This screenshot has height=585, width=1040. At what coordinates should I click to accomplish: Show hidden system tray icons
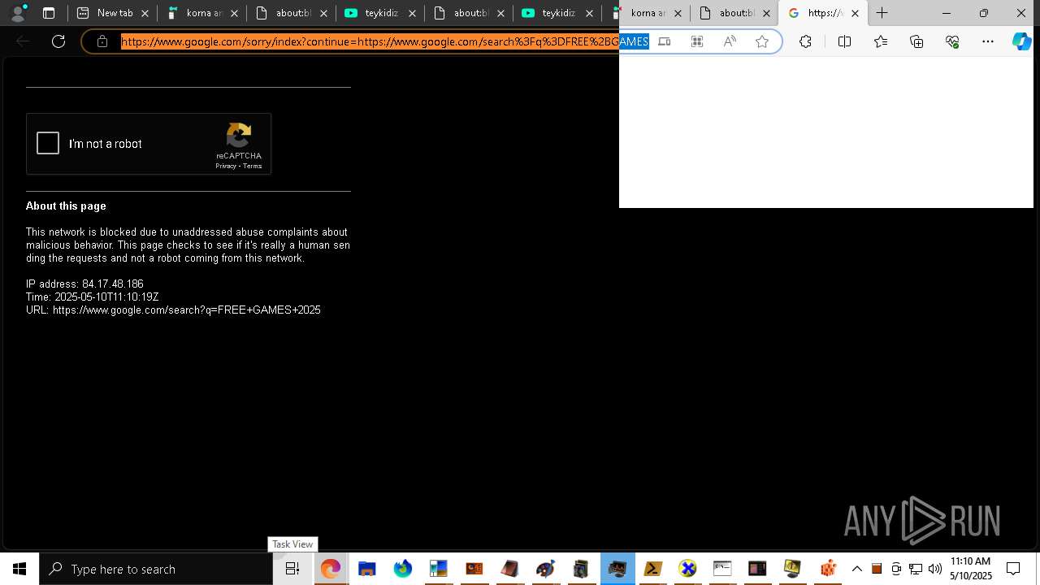pos(857,569)
